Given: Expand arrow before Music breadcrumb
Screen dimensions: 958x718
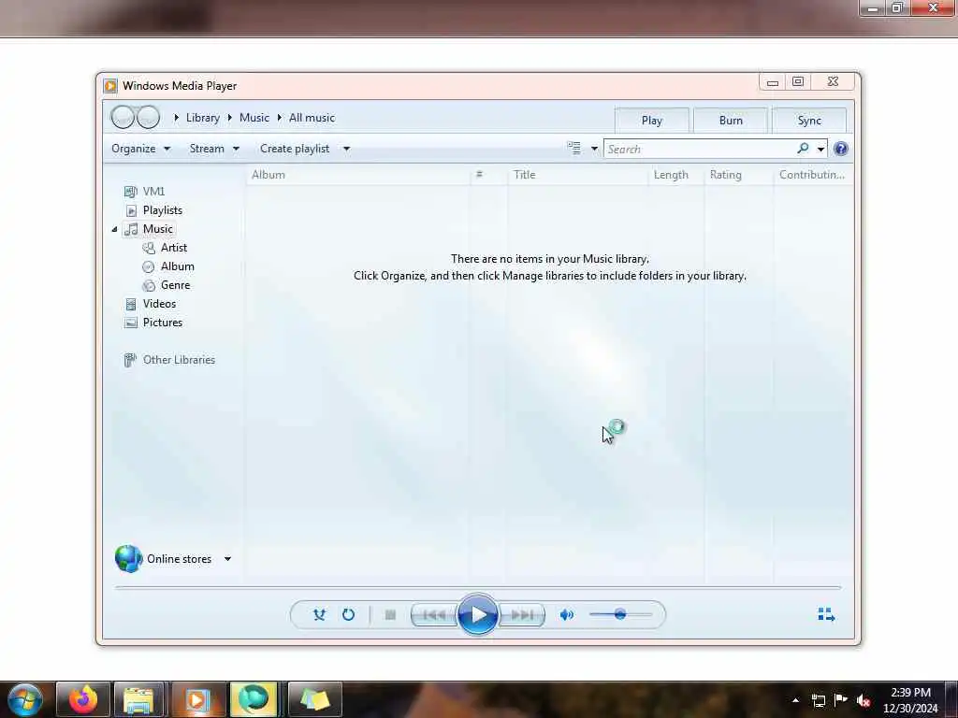Looking at the screenshot, I should pos(230,117).
